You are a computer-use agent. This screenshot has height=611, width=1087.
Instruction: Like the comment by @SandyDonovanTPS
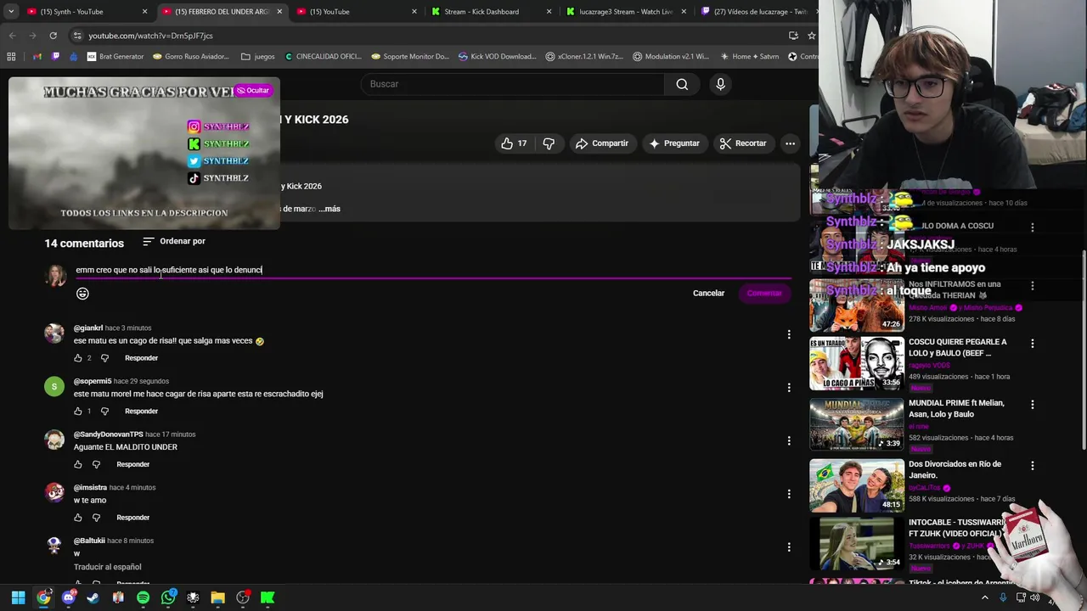78,465
